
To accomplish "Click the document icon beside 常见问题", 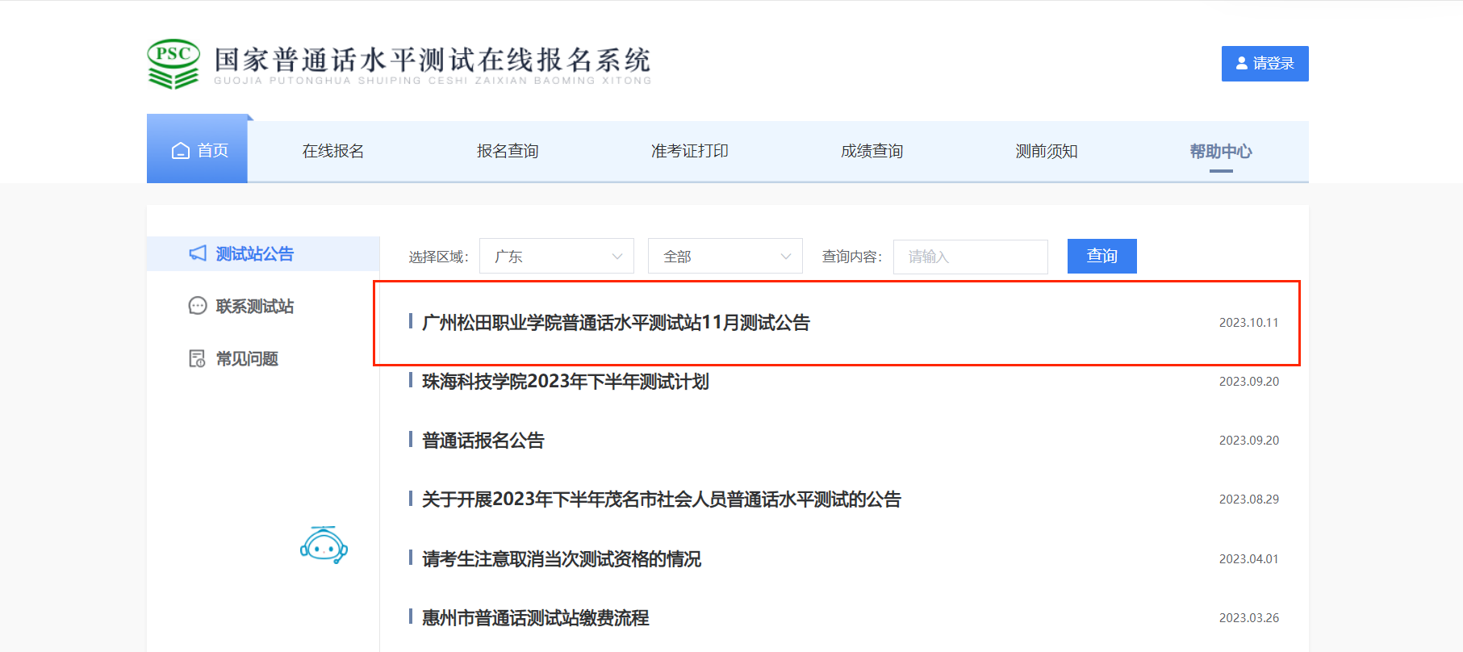I will click(197, 358).
